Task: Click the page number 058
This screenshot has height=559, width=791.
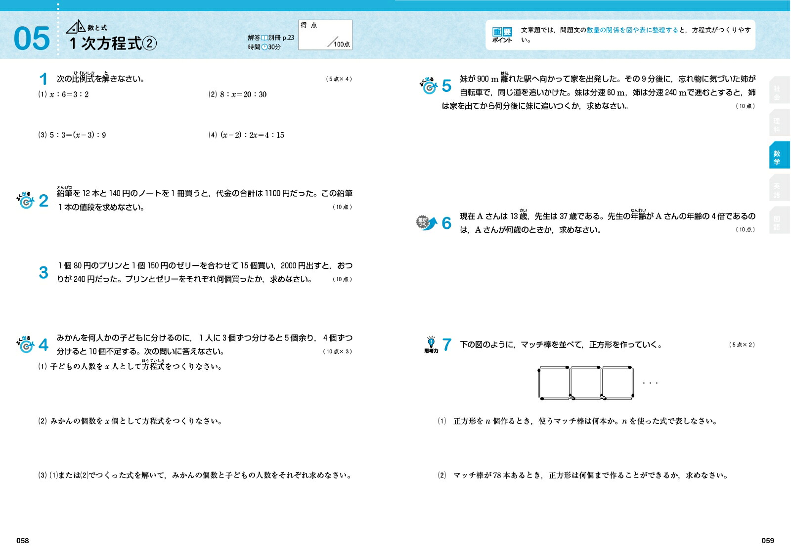Action: pyautogui.click(x=23, y=541)
